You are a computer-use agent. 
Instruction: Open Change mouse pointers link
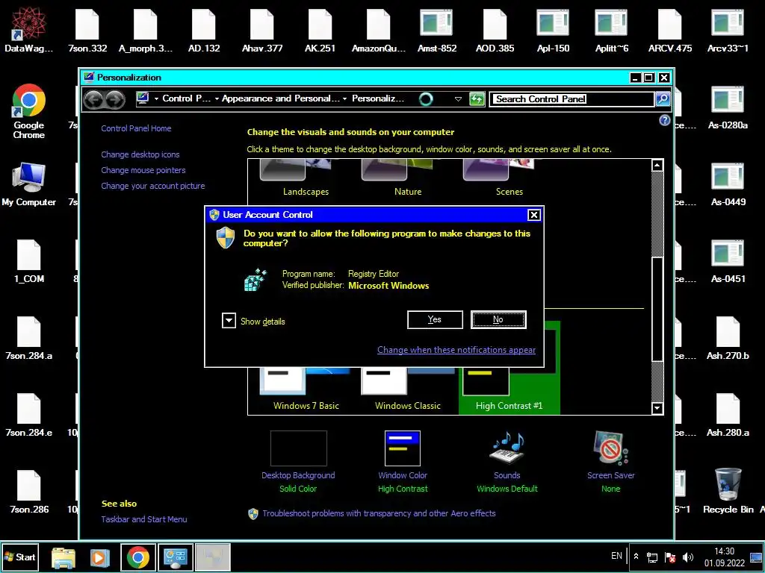point(143,170)
